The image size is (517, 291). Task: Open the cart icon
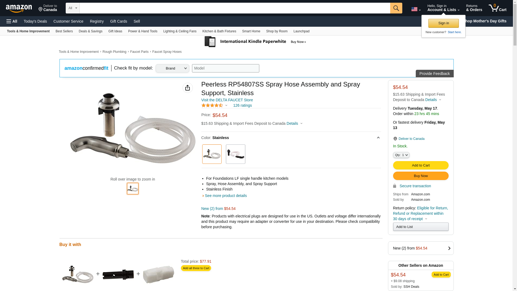click(497, 8)
